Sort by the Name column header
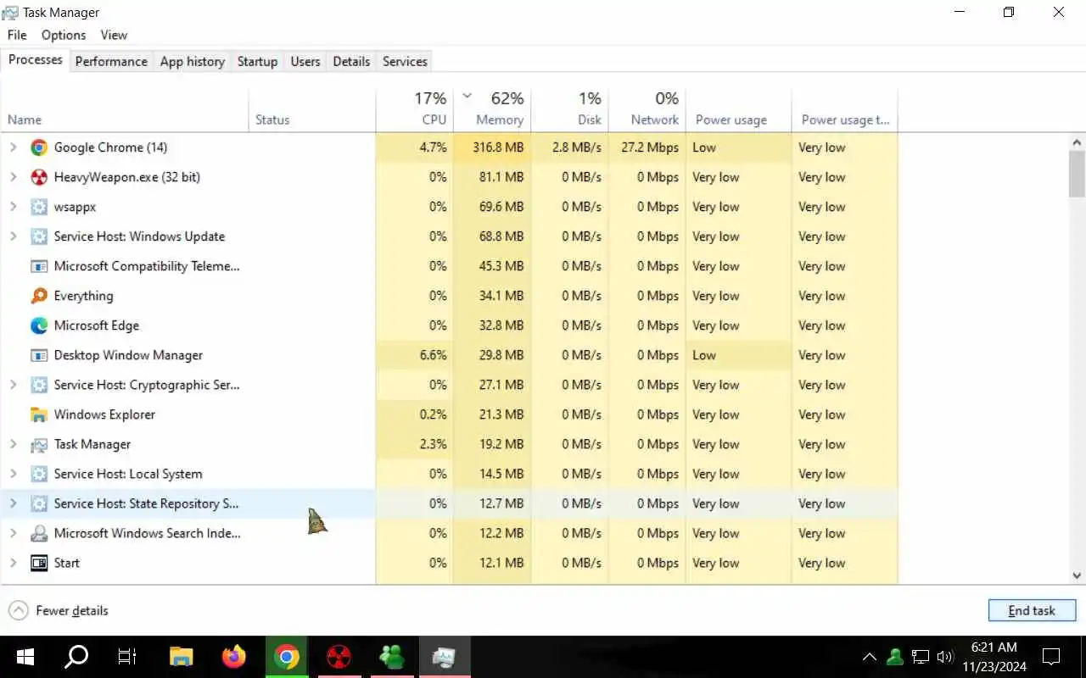The width and height of the screenshot is (1086, 678). click(x=125, y=108)
